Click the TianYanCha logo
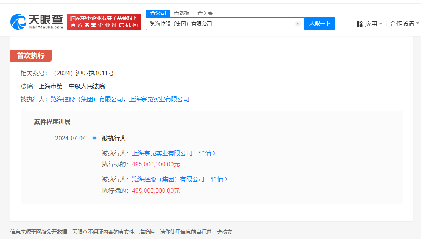This screenshot has width=421, height=239. pos(37,22)
